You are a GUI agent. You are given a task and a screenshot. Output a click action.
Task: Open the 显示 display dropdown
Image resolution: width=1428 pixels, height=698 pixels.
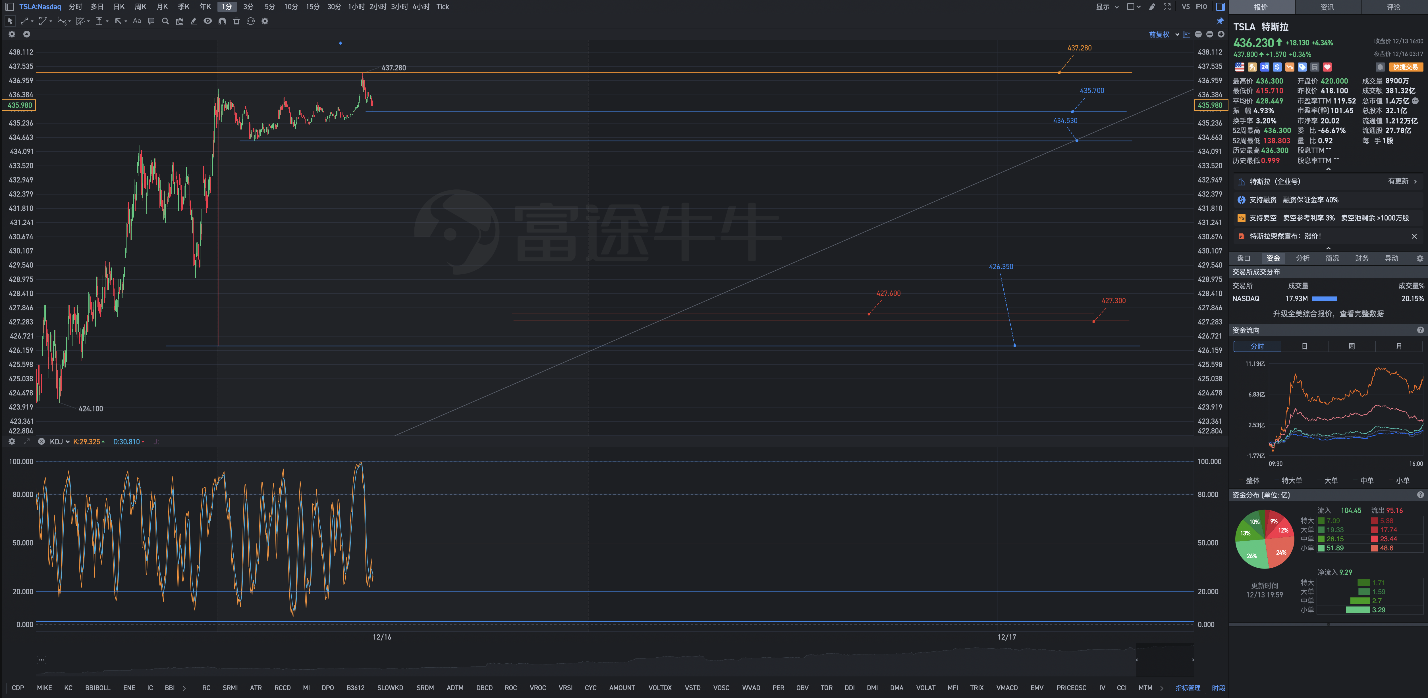tap(1107, 7)
